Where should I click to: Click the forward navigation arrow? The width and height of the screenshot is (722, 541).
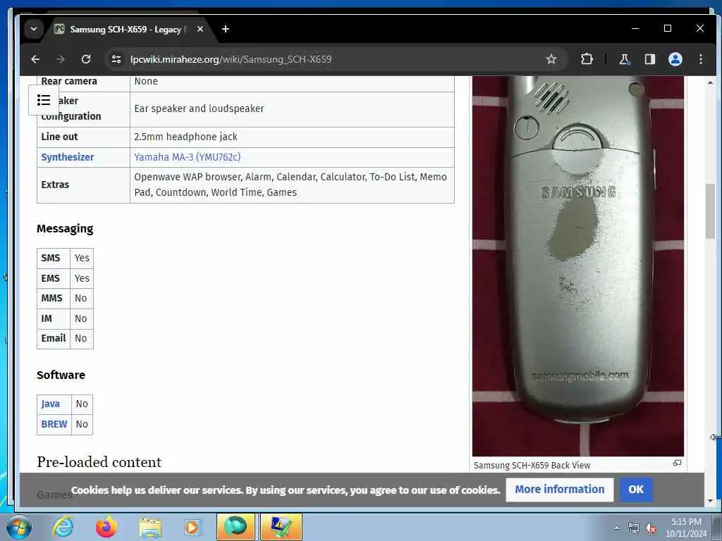pos(61,59)
